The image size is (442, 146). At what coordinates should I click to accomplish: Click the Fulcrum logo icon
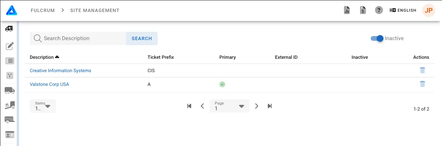pos(12,11)
